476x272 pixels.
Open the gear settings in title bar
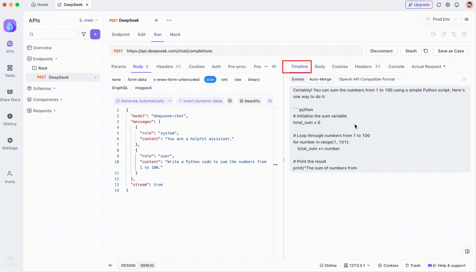coord(448,5)
